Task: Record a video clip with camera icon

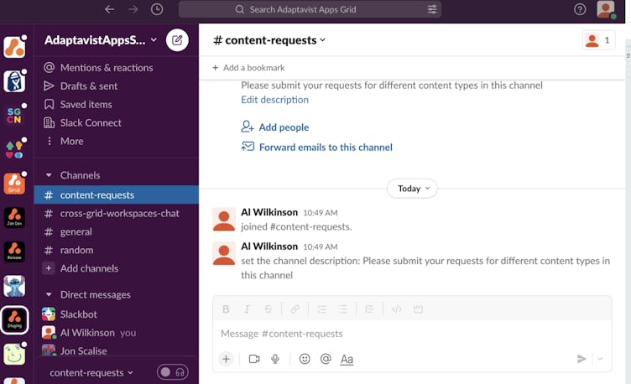Action: coord(254,359)
